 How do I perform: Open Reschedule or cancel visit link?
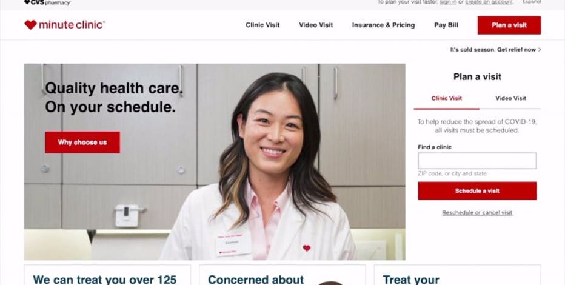477,213
